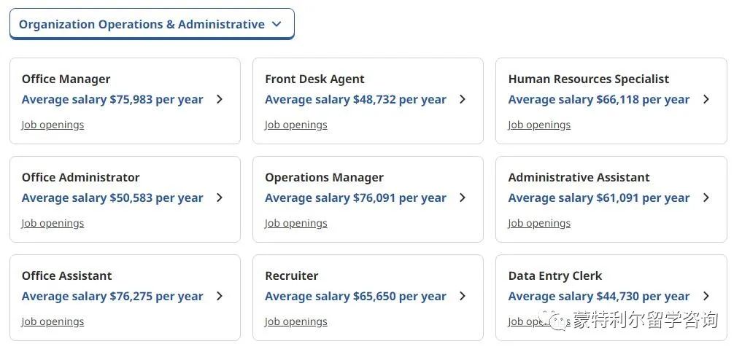Click the arrow next to Recruiter salary
Image resolution: width=742 pixels, height=352 pixels.
point(463,296)
